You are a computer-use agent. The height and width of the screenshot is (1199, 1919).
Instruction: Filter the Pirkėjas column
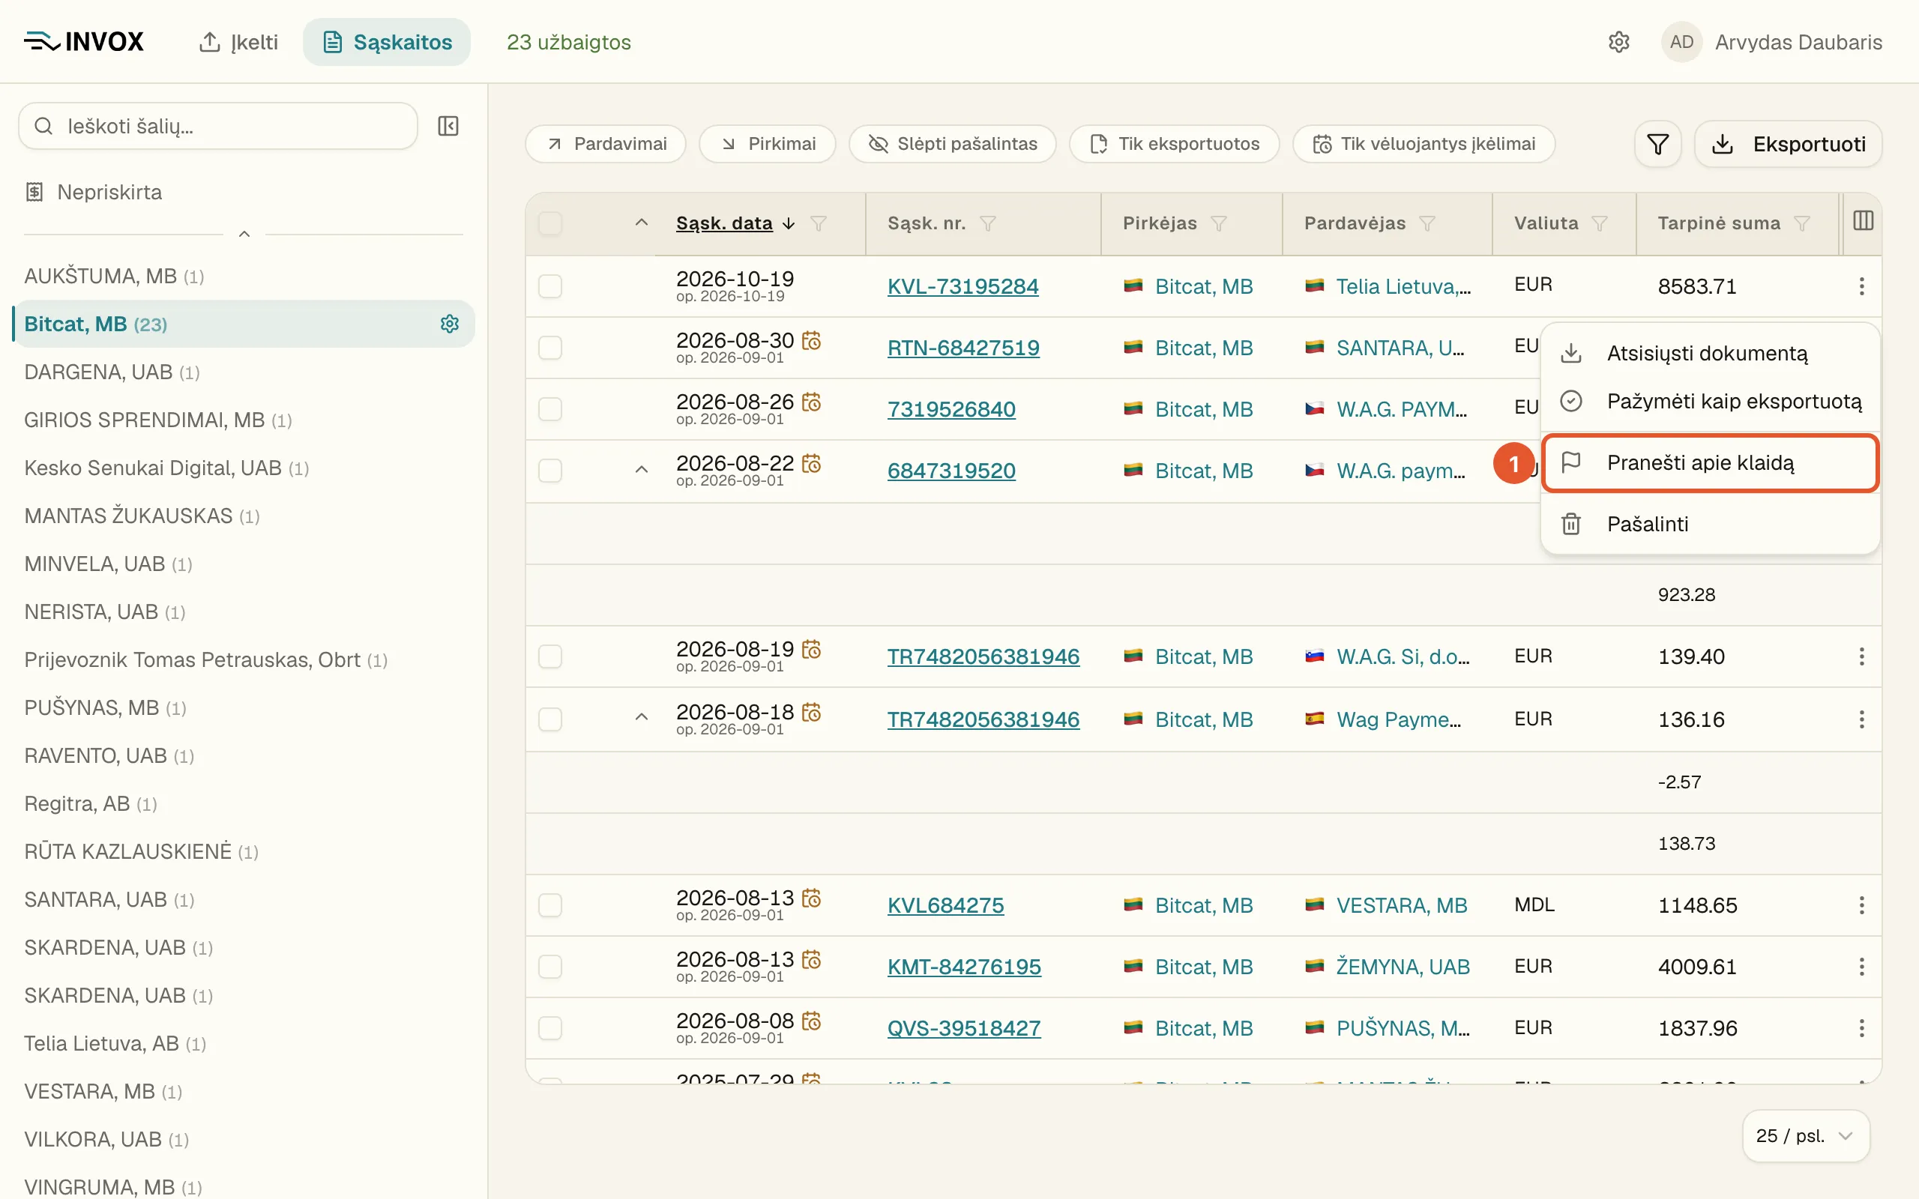1219,223
